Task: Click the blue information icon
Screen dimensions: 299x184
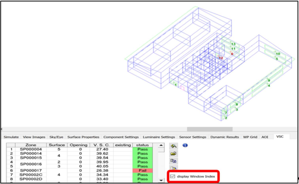Action: point(185,145)
